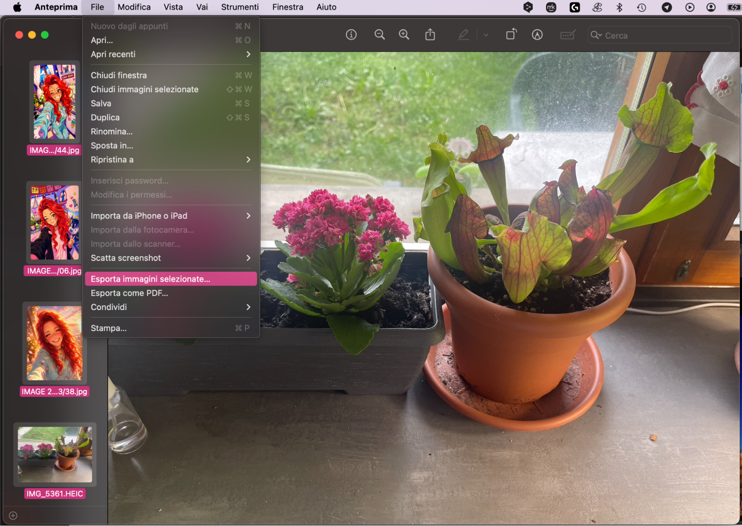Add a page with the sidebar plus icon
Screen dimensions: 742x526
tap(13, 516)
